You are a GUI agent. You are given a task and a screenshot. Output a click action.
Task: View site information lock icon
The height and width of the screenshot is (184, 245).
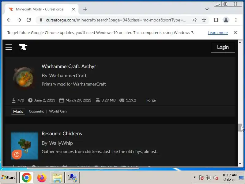(41, 20)
